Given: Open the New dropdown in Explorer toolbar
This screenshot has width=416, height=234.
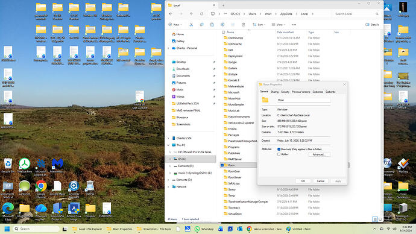Looking at the screenshot, I should pyautogui.click(x=175, y=25).
